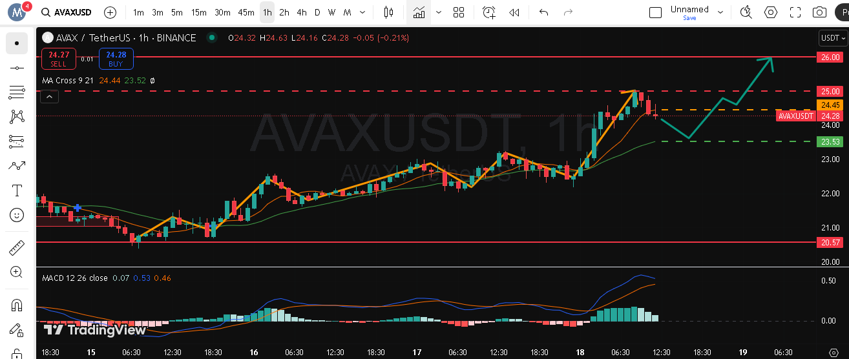Open the forecasting and measurement tools
Viewport: 849px width, 359px height.
point(17,141)
